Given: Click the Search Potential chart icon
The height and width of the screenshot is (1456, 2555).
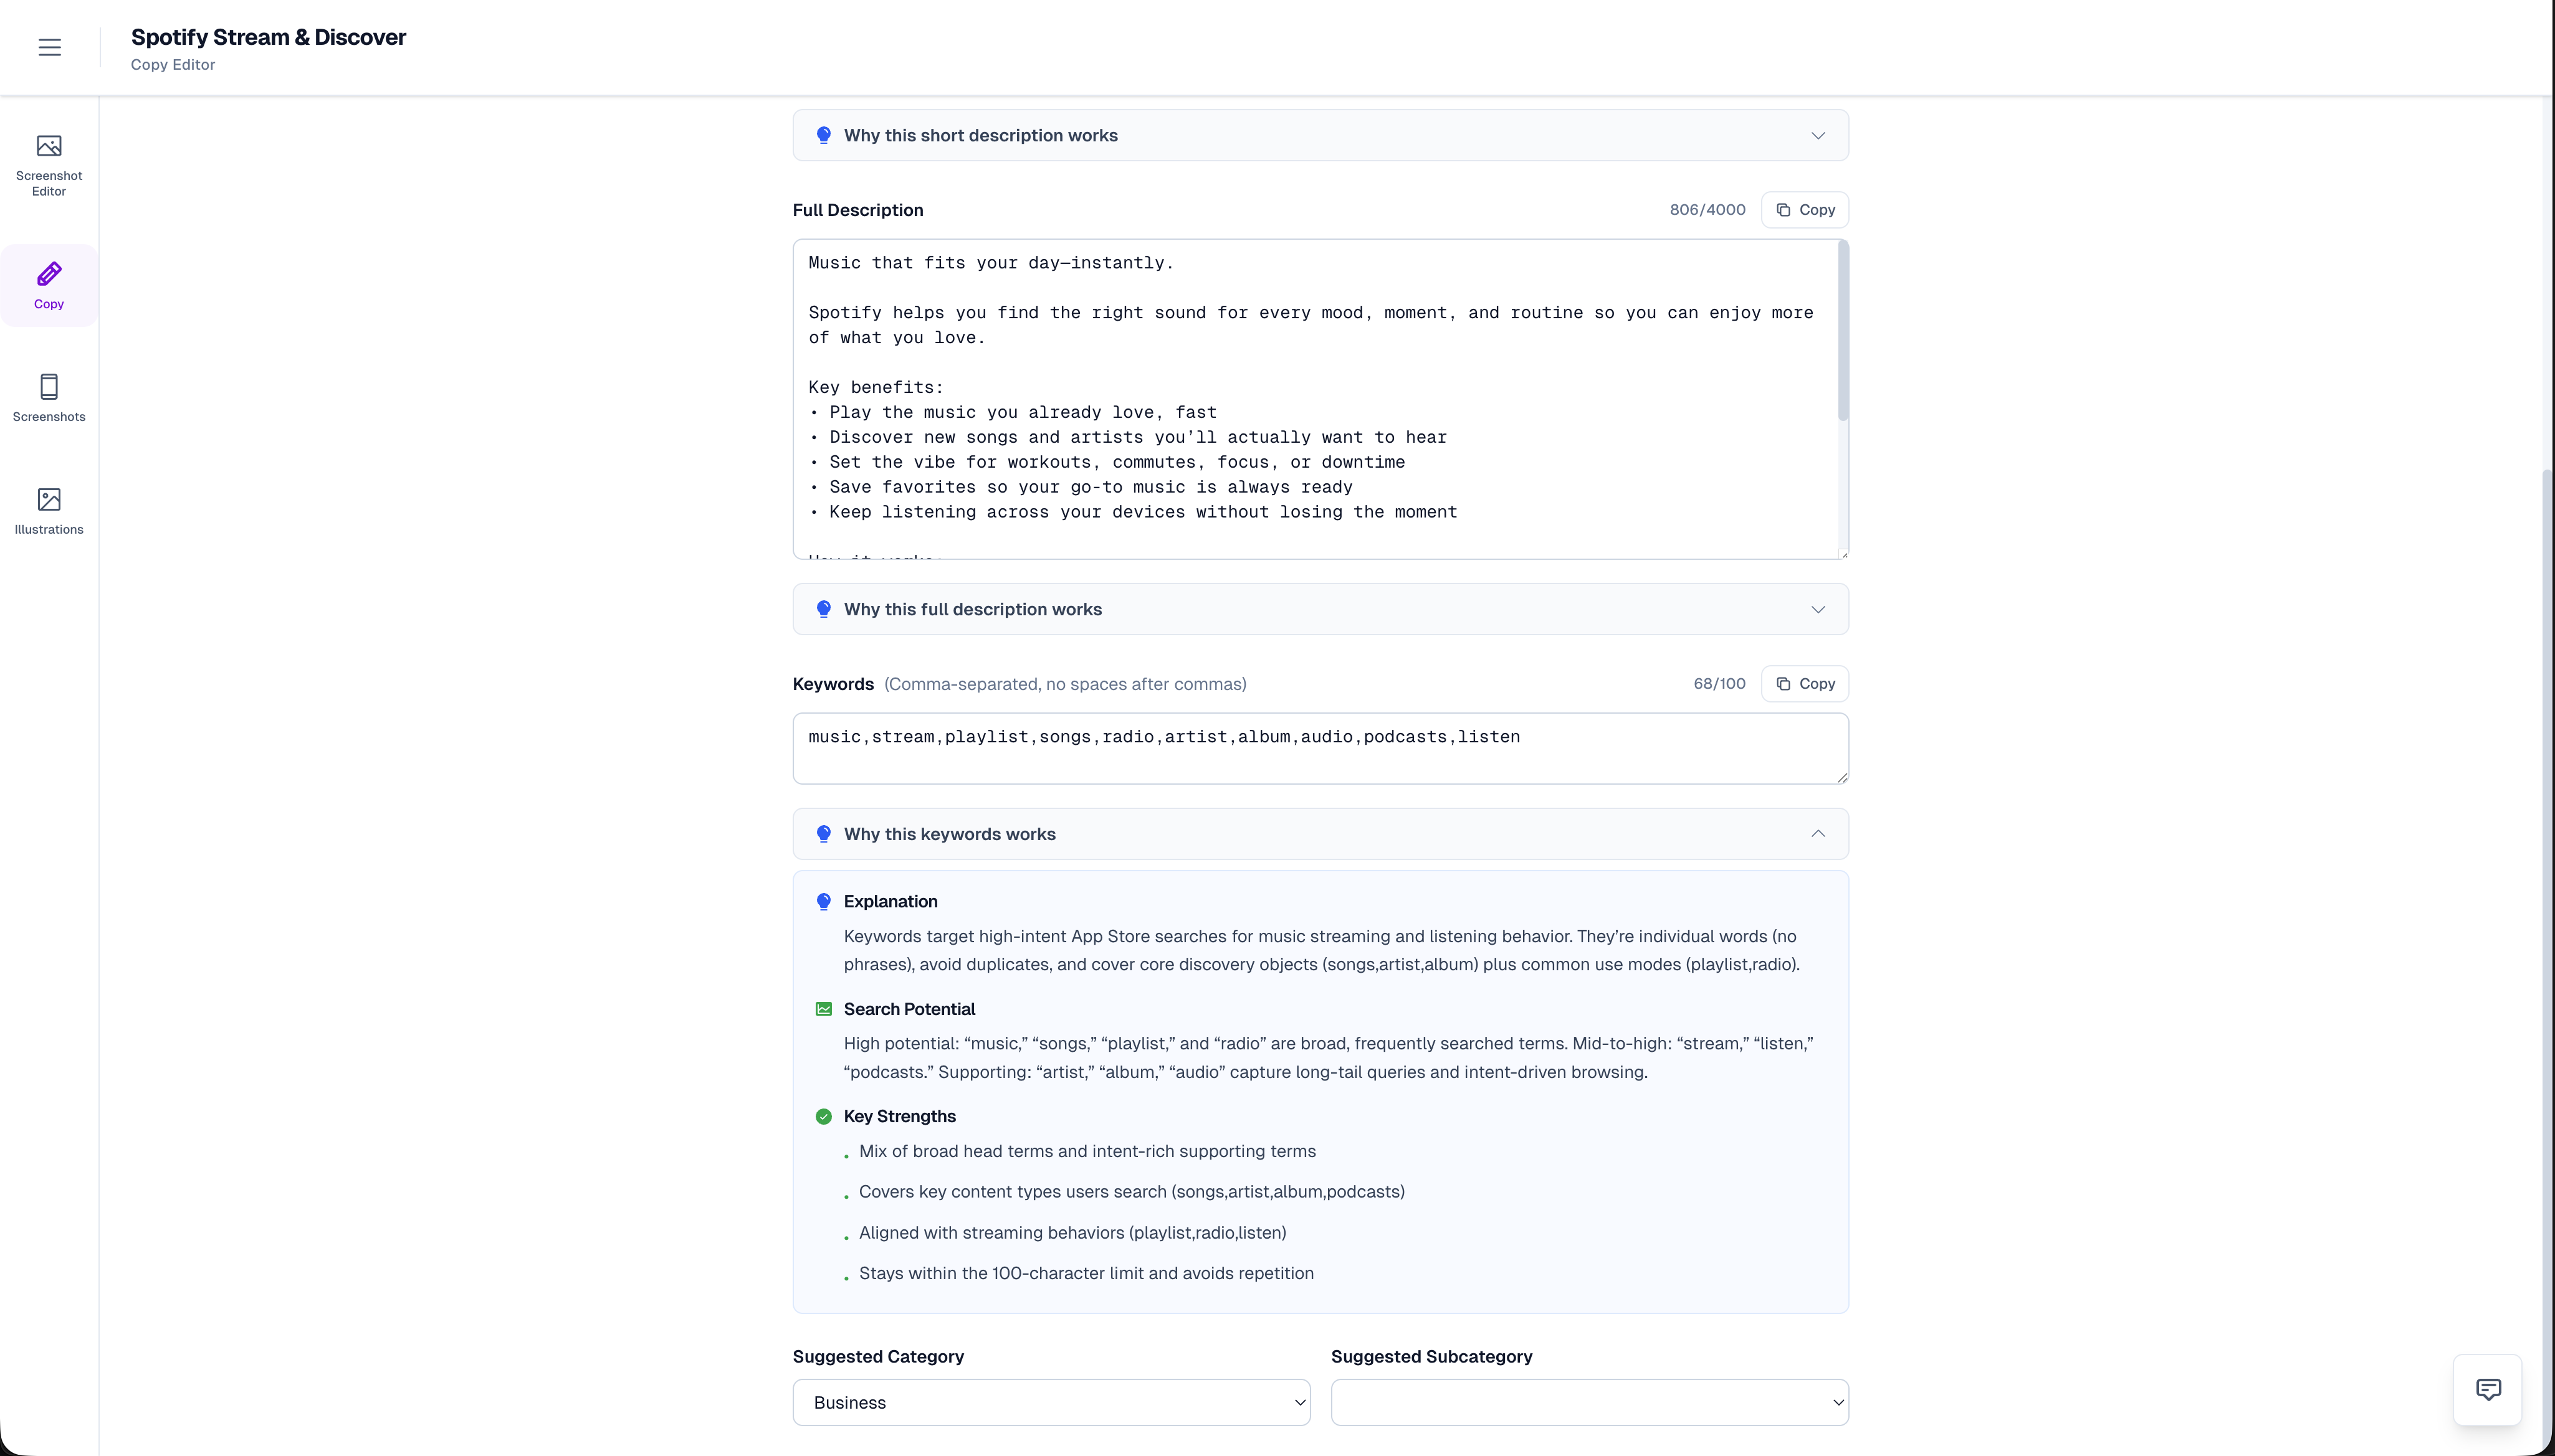Looking at the screenshot, I should click(823, 1009).
